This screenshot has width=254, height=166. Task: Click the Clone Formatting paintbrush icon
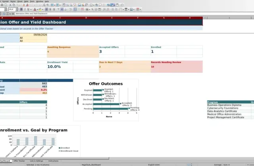24,5
